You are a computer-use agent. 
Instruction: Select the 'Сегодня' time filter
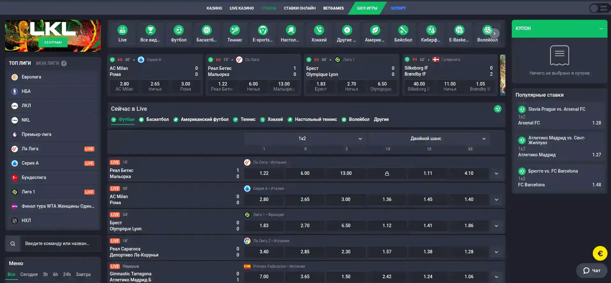pyautogui.click(x=29, y=274)
